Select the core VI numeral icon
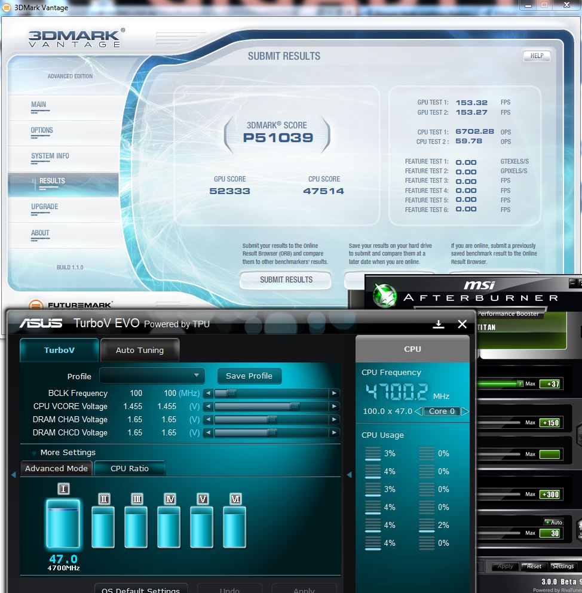 point(235,499)
